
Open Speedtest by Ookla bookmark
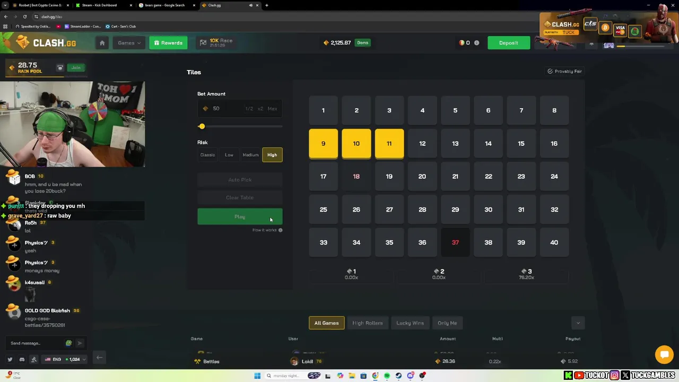tap(33, 26)
